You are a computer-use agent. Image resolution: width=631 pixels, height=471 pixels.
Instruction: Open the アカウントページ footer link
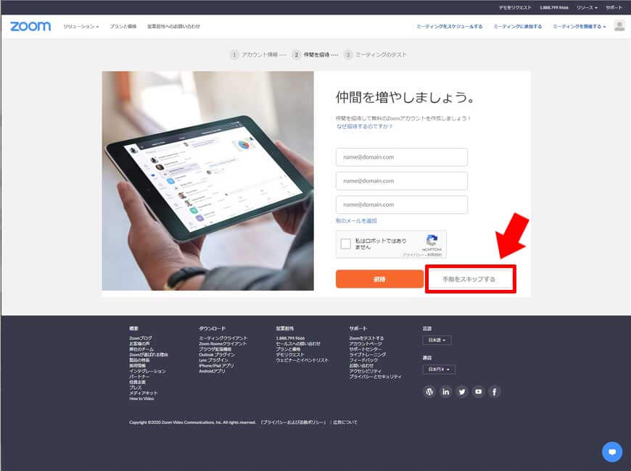pyautogui.click(x=366, y=344)
